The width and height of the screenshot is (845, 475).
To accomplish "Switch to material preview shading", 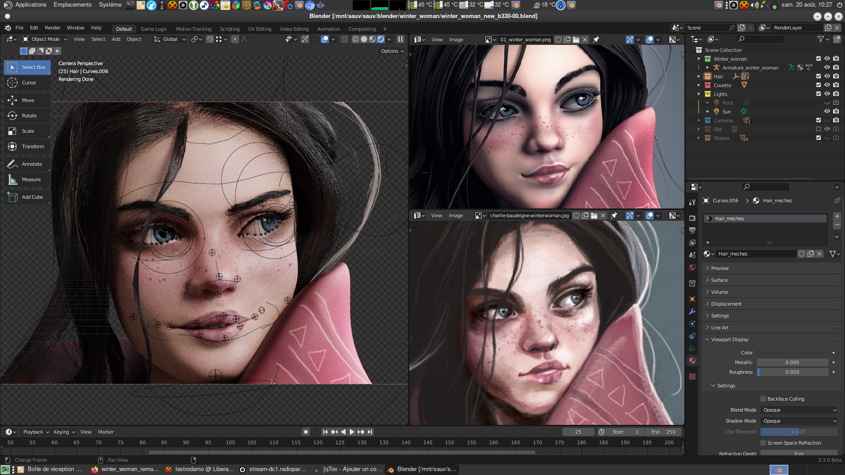I will [372, 39].
